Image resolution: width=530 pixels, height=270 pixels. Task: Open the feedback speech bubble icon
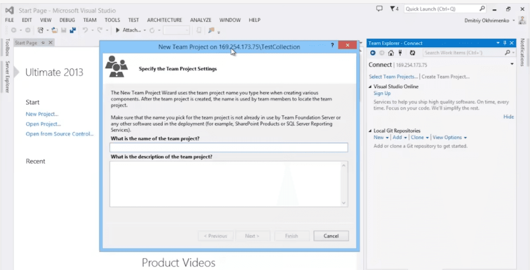379,9
